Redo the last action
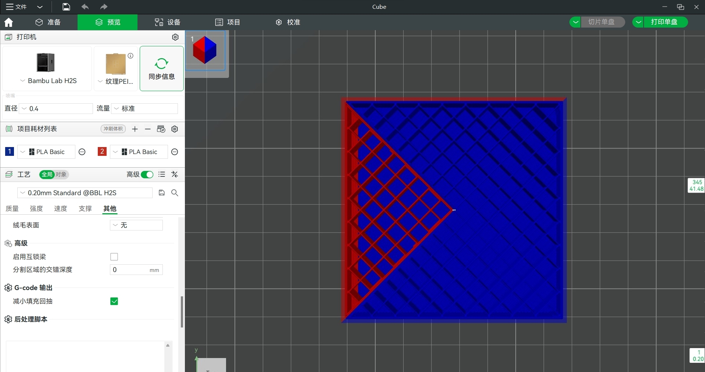The width and height of the screenshot is (705, 372). click(x=104, y=7)
